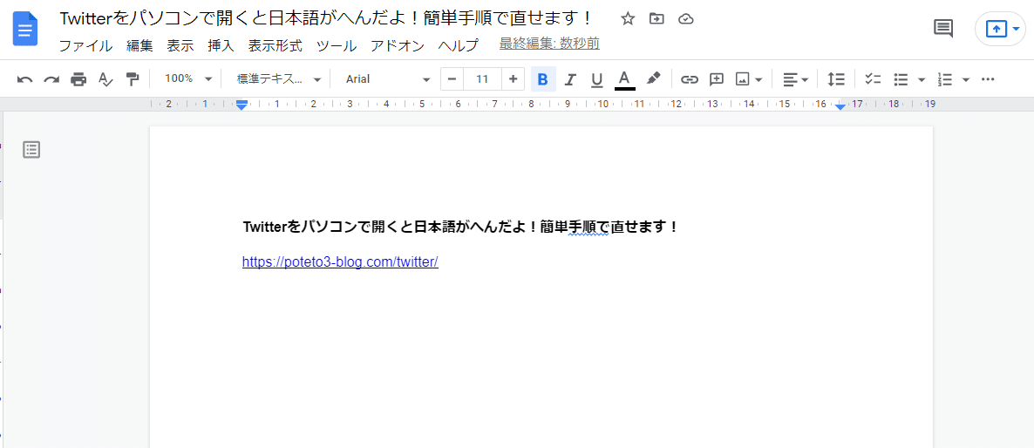This screenshot has height=448, width=1034.
Task: Open the 表示 menu
Action: [180, 46]
